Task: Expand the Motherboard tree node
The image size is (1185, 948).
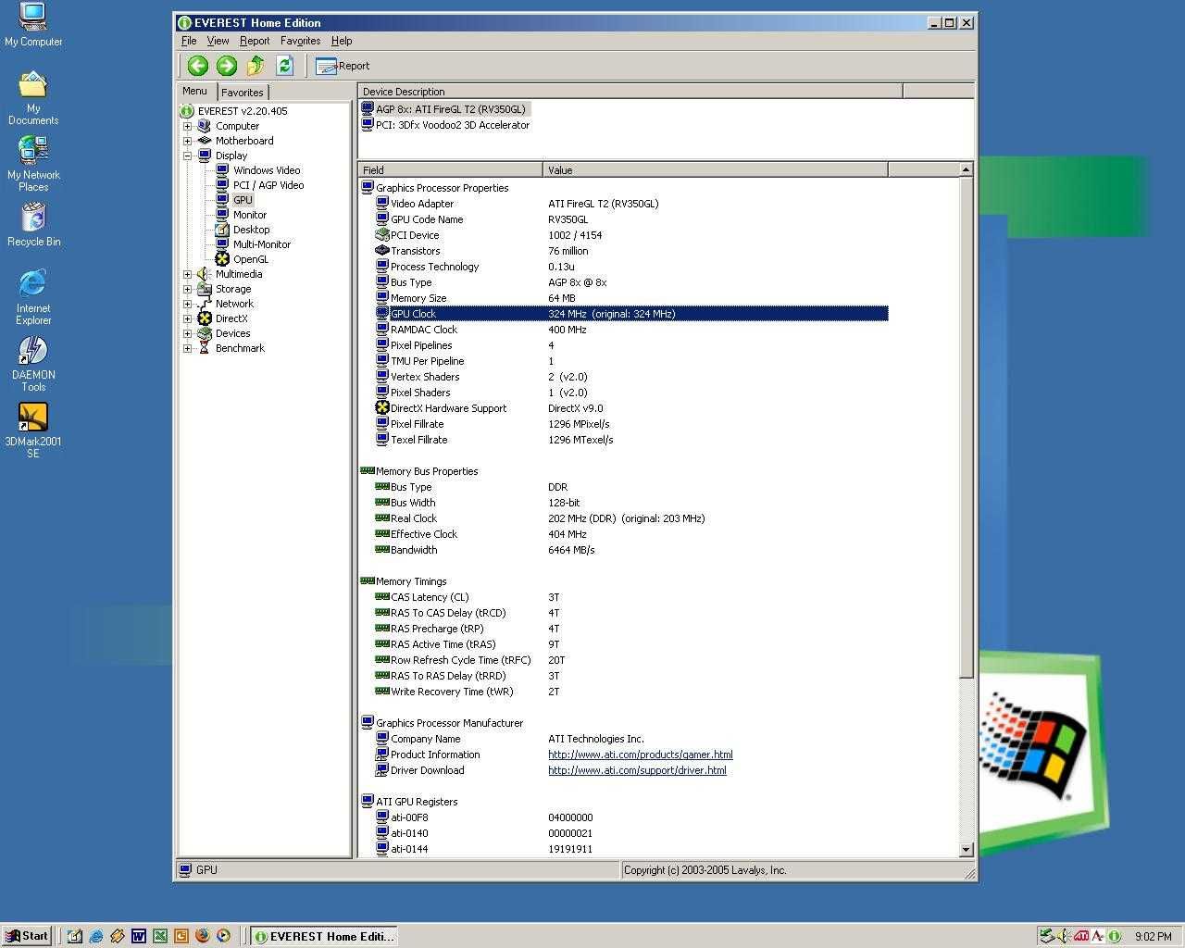Action: tap(188, 141)
